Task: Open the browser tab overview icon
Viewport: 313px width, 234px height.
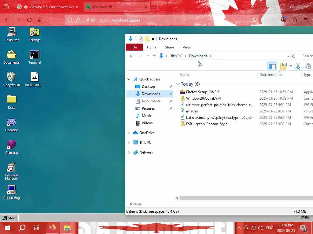Action: 6,7
